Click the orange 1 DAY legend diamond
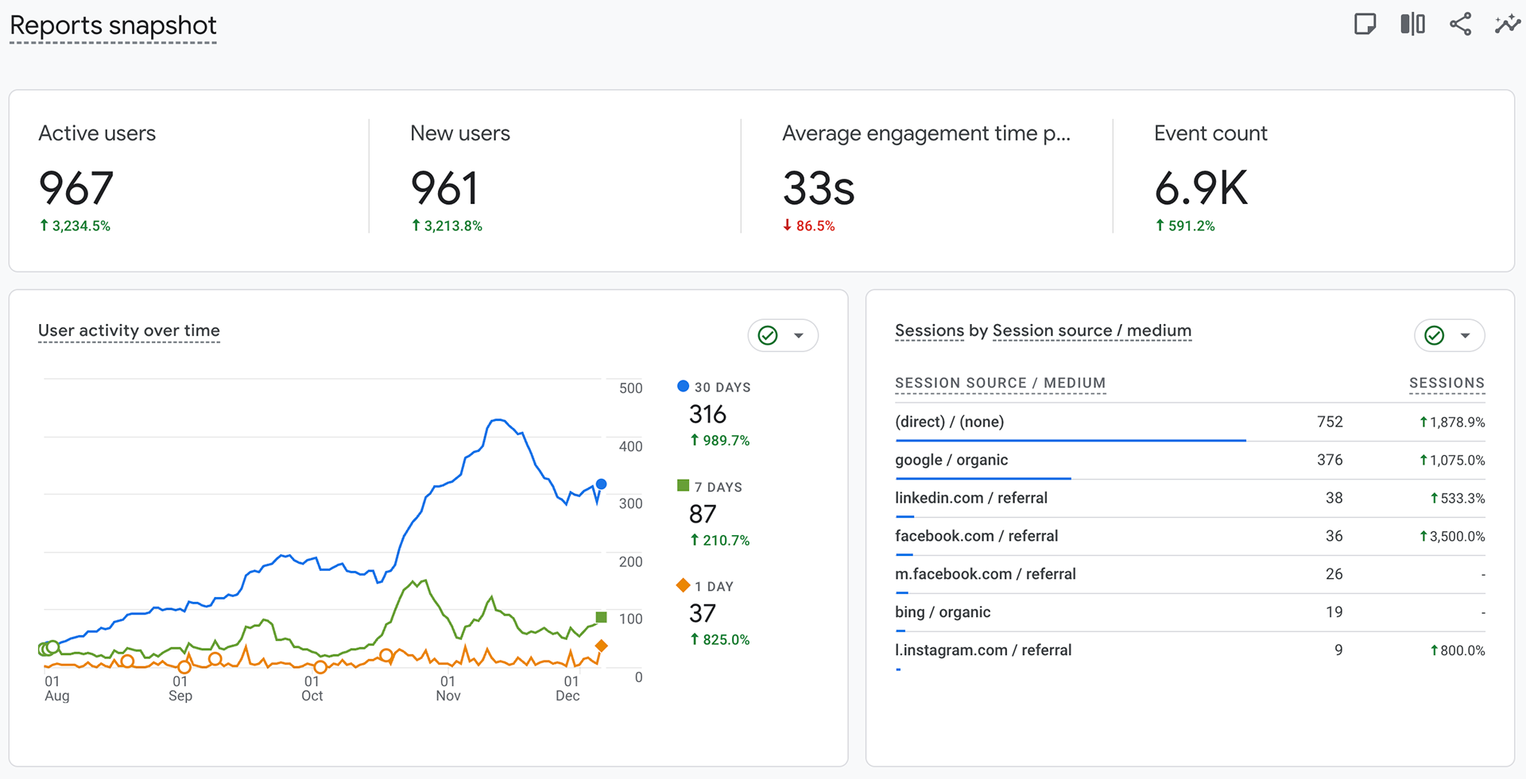The width and height of the screenshot is (1526, 779). 683,585
